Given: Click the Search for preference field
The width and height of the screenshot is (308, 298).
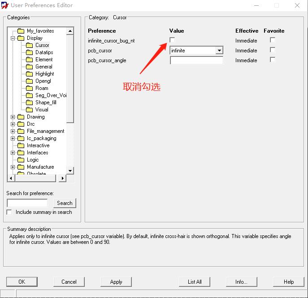Looking at the screenshot, I should click(x=27, y=203).
